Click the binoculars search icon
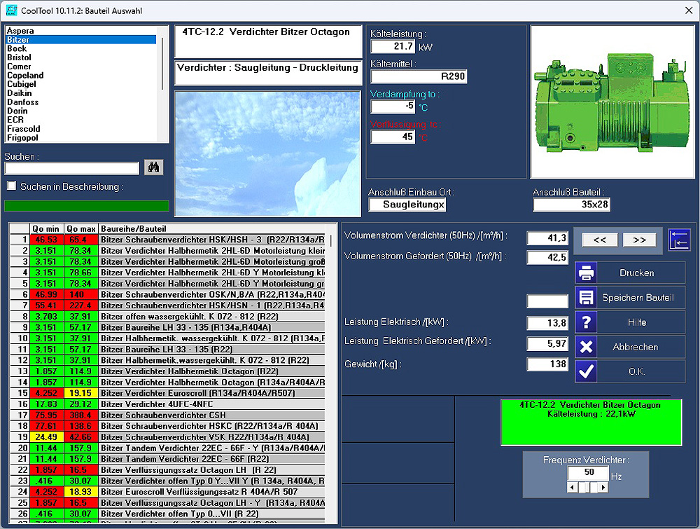This screenshot has height=529, width=700. [x=153, y=167]
